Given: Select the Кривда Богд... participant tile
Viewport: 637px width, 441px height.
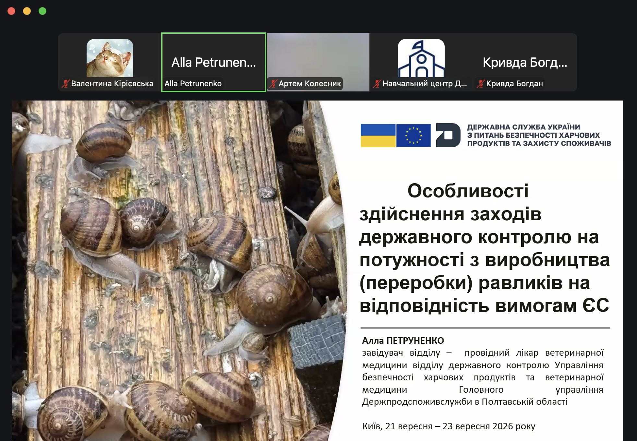Looking at the screenshot, I should 525,62.
